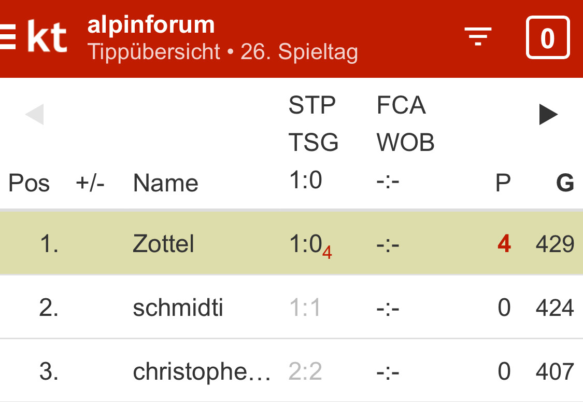Sort by the P points column
The width and height of the screenshot is (583, 402).
(503, 183)
